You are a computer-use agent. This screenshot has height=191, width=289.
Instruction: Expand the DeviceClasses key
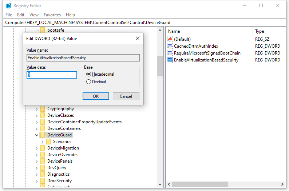36,116
